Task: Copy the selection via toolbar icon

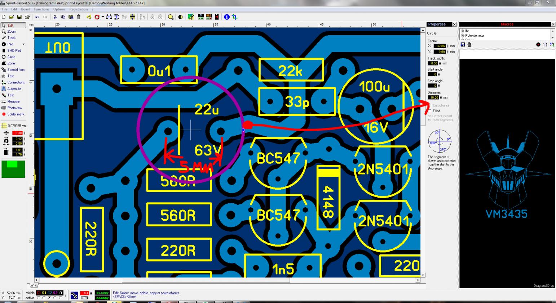Action: point(63,17)
